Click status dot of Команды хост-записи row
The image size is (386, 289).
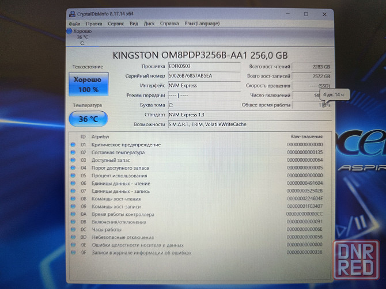73,206
